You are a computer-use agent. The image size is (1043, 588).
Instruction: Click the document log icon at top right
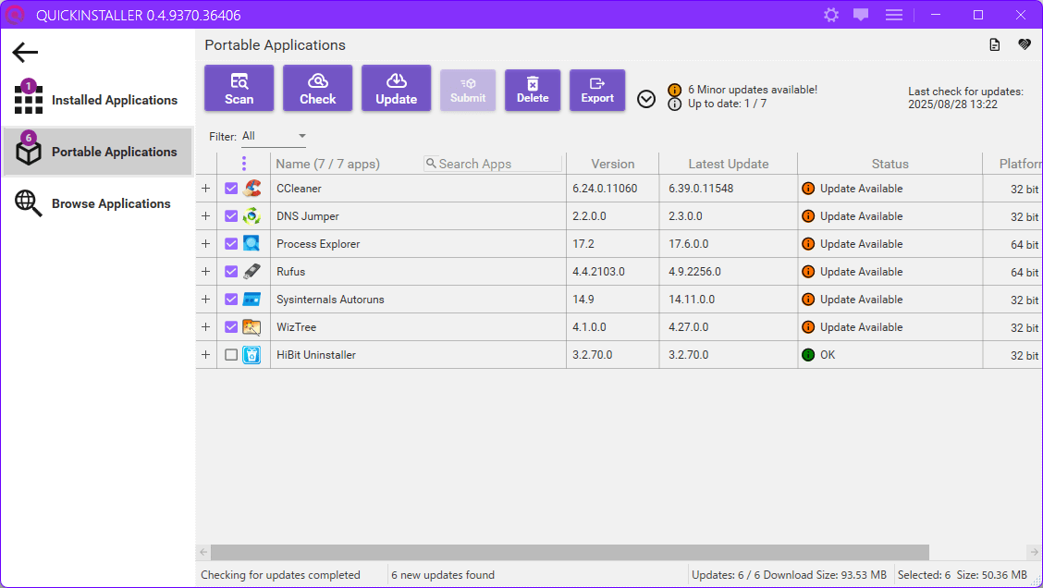click(x=994, y=44)
